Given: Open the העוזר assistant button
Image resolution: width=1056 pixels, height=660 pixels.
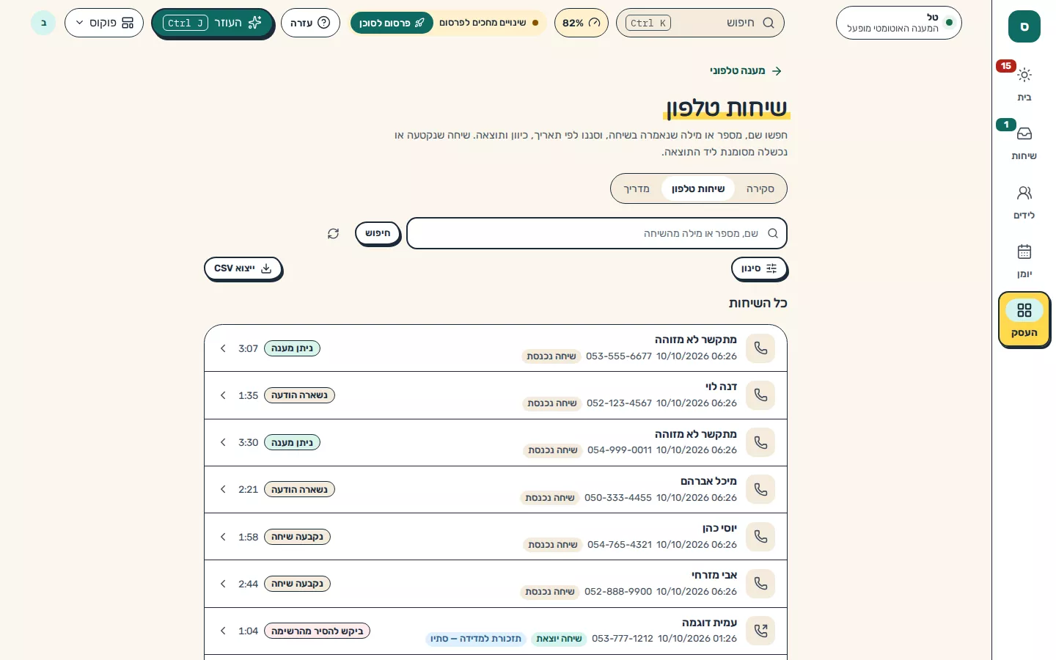Looking at the screenshot, I should [213, 23].
